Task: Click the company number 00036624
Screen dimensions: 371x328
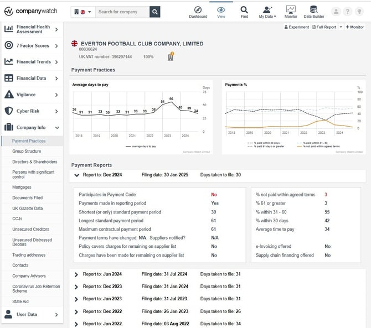Action: click(88, 49)
